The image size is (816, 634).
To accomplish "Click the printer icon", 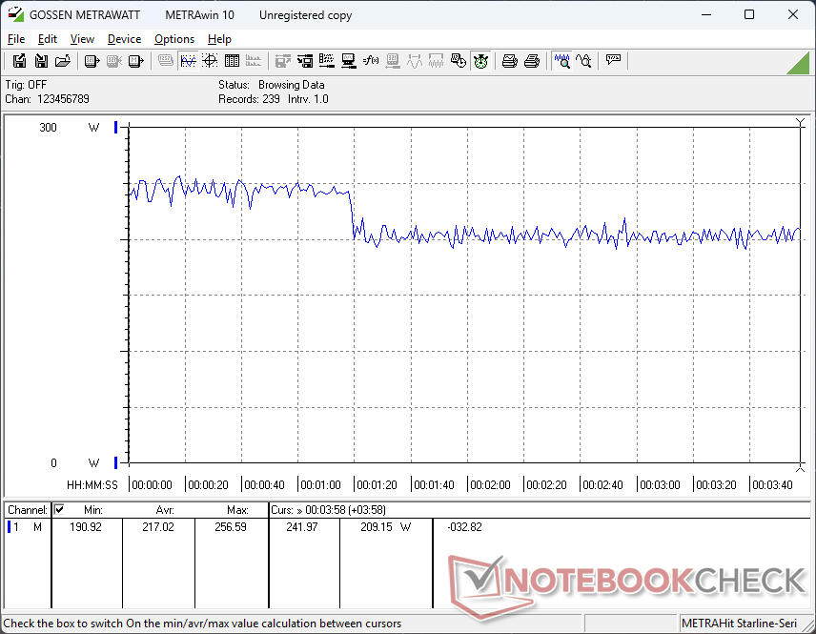I will coord(531,61).
